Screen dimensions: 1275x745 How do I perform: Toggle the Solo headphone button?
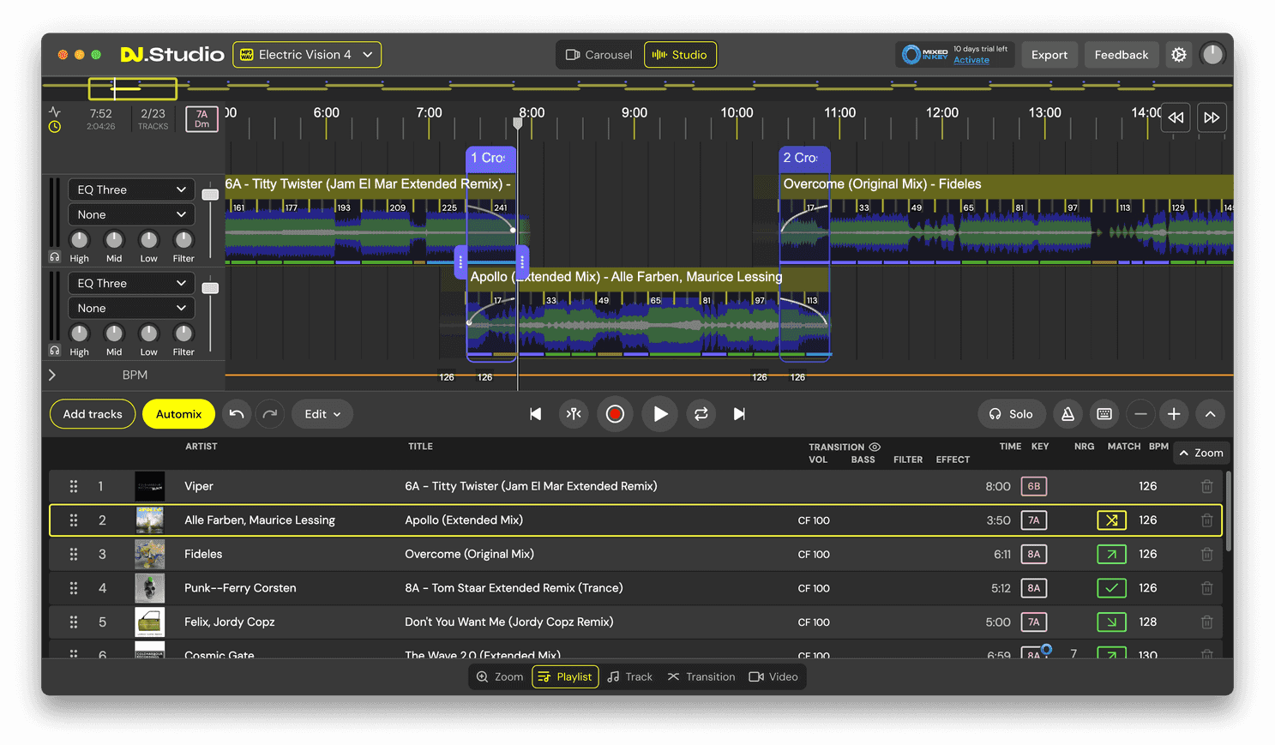1011,414
